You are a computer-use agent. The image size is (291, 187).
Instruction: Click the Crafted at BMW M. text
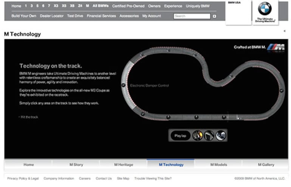250,47
